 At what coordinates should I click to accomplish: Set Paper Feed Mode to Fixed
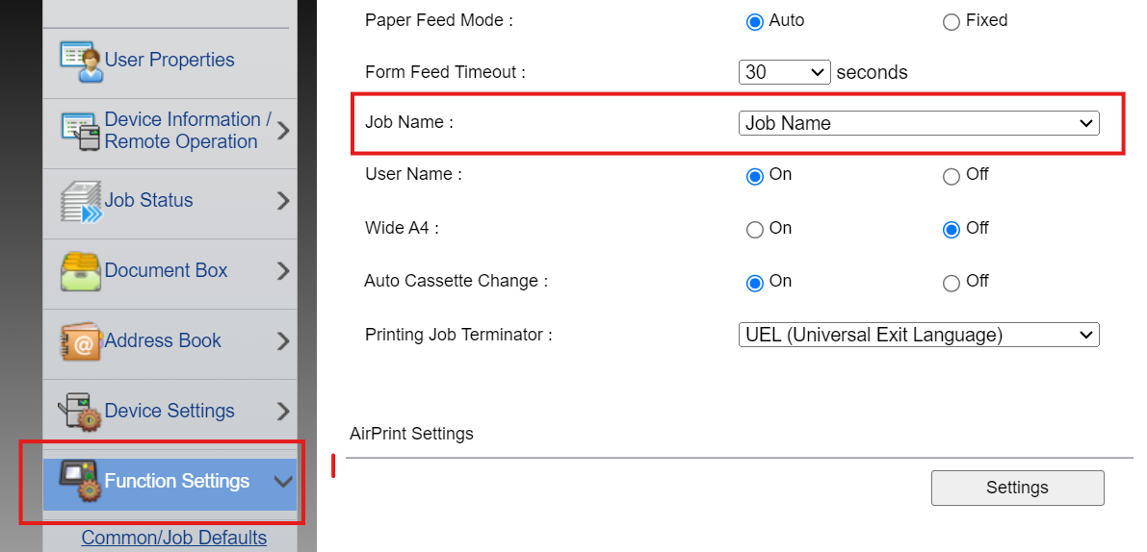coord(951,21)
